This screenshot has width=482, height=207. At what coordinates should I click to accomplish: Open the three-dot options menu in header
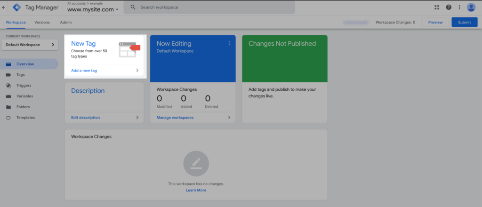459,8
